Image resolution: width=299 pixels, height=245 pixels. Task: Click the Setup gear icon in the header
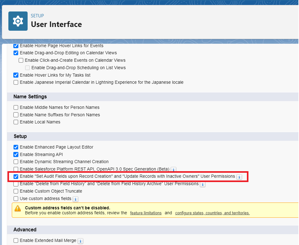point(18,21)
